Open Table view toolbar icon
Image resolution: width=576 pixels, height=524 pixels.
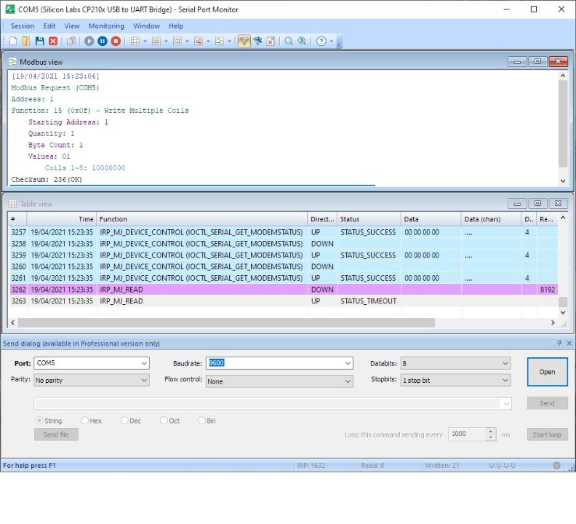(x=135, y=41)
